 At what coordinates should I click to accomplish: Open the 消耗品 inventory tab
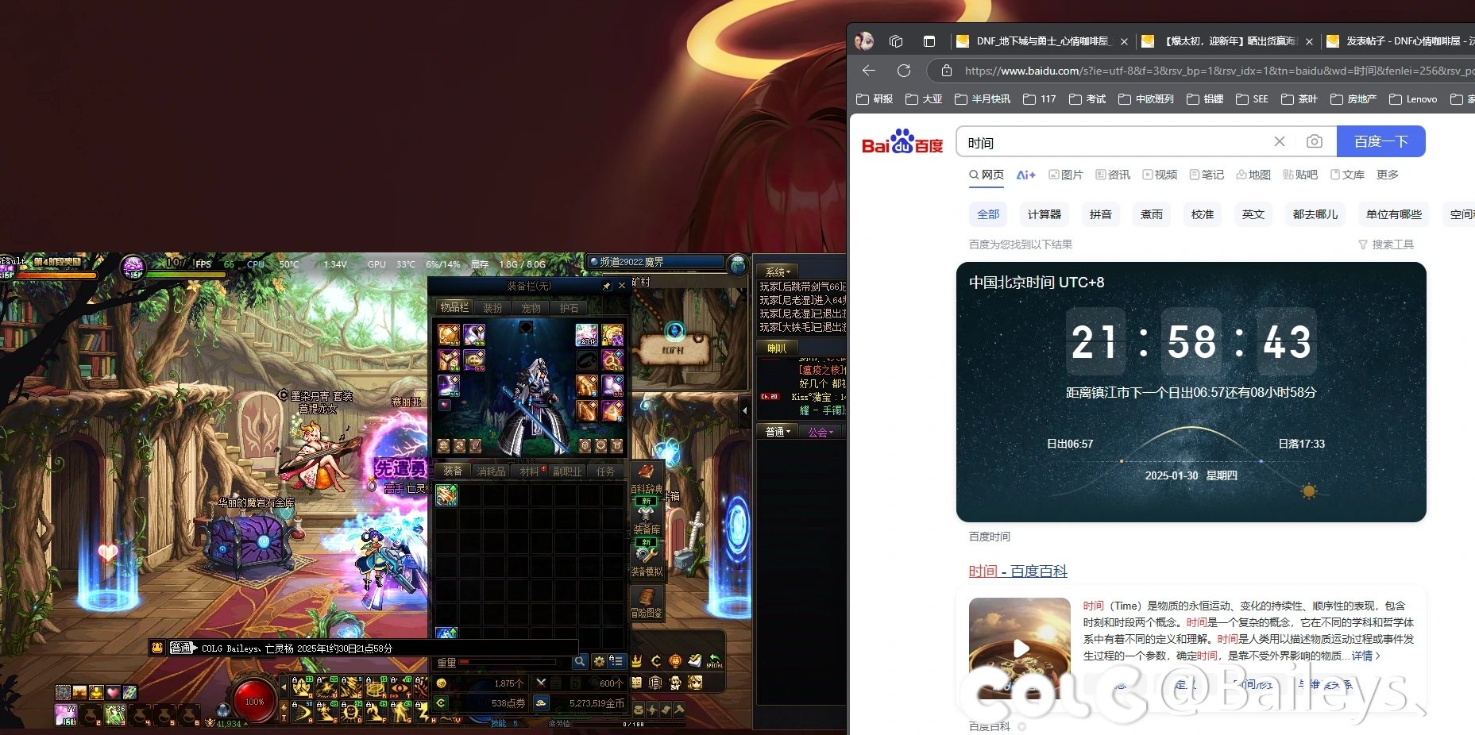click(491, 471)
